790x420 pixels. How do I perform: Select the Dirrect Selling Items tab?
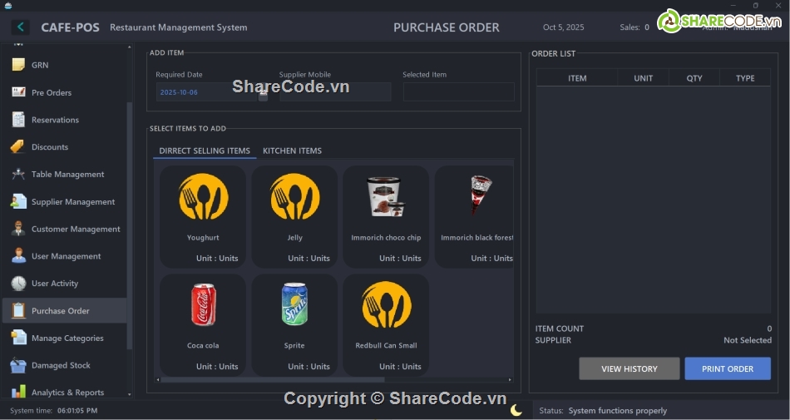[205, 151]
